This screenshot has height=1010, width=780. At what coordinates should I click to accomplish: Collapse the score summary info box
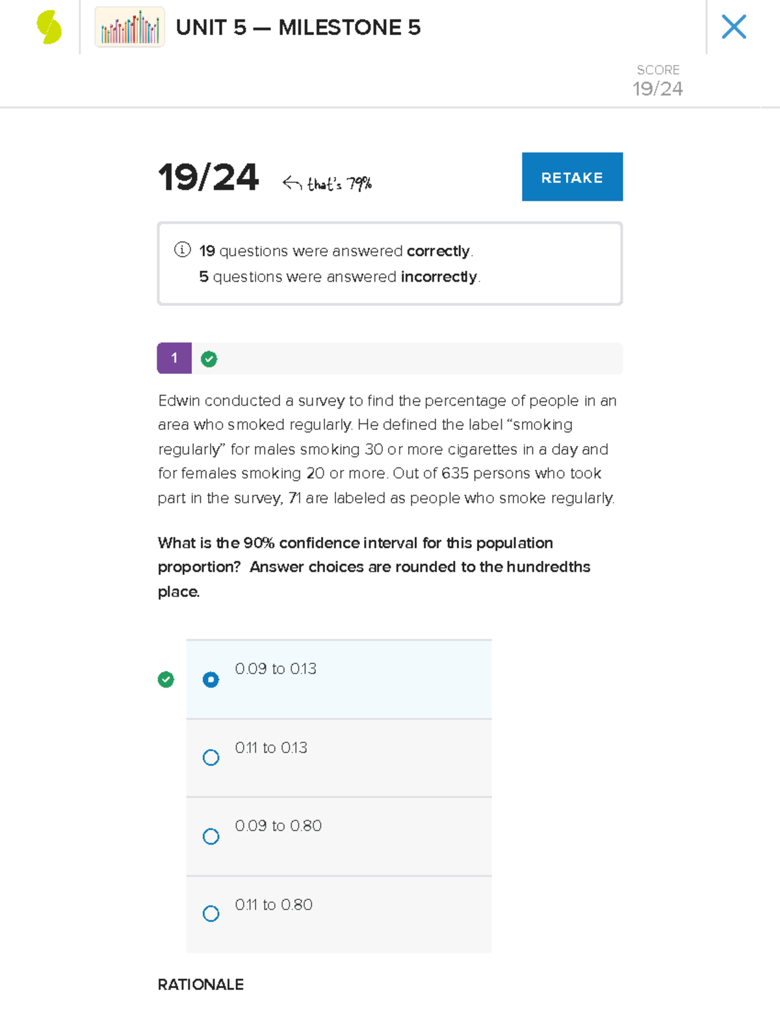(x=390, y=263)
